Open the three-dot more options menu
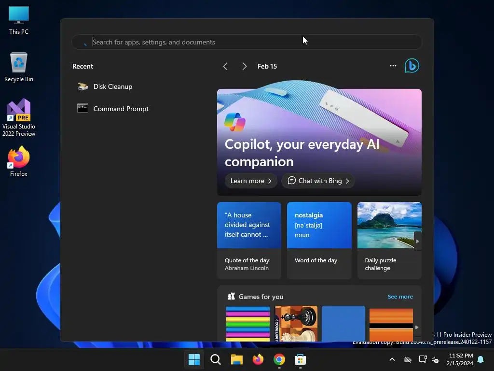The height and width of the screenshot is (371, 494). 393,66
